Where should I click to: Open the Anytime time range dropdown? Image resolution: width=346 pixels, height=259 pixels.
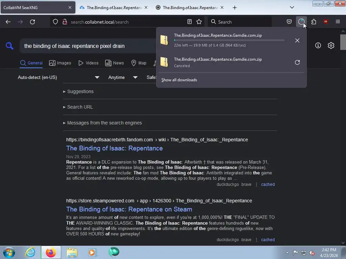123,77
